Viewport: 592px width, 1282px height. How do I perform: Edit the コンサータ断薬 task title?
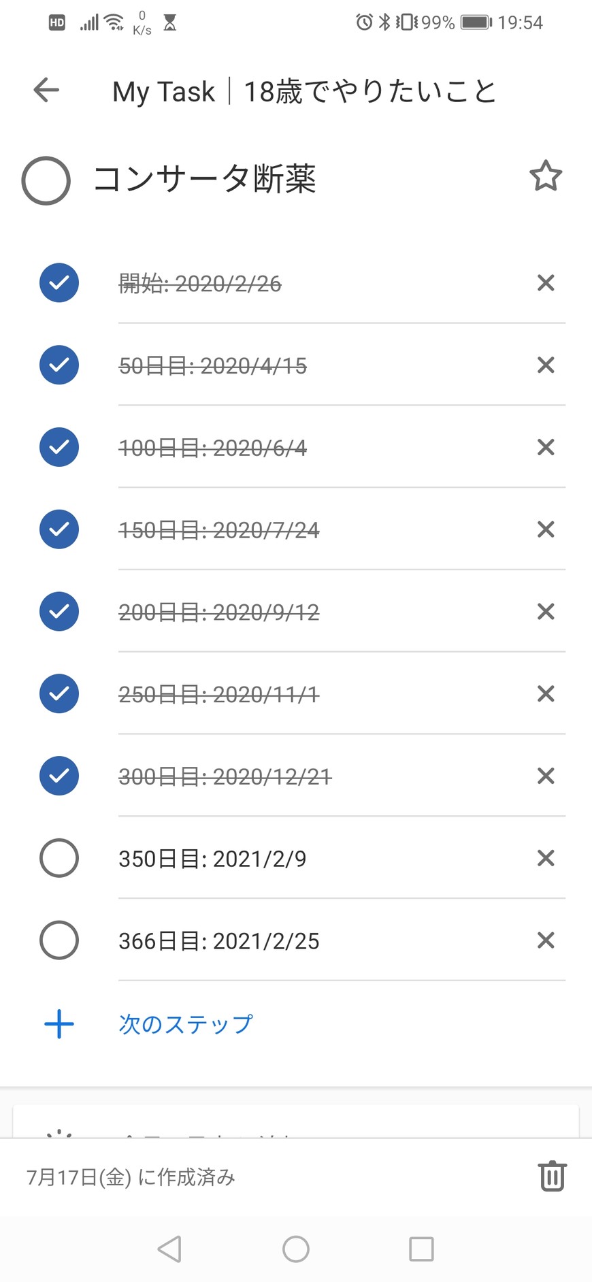[205, 179]
